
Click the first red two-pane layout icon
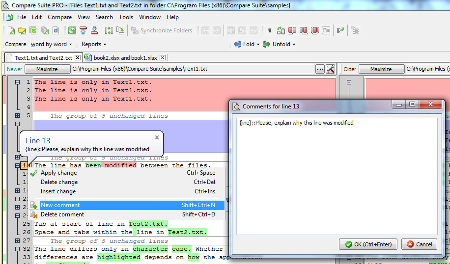tap(292, 30)
